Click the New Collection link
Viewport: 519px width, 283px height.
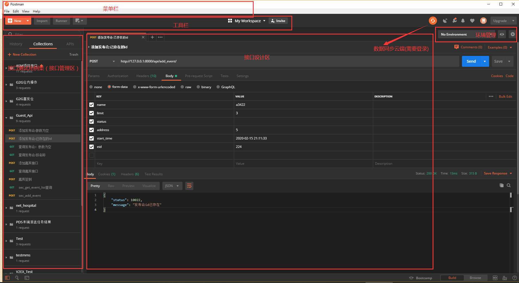pyautogui.click(x=22, y=55)
